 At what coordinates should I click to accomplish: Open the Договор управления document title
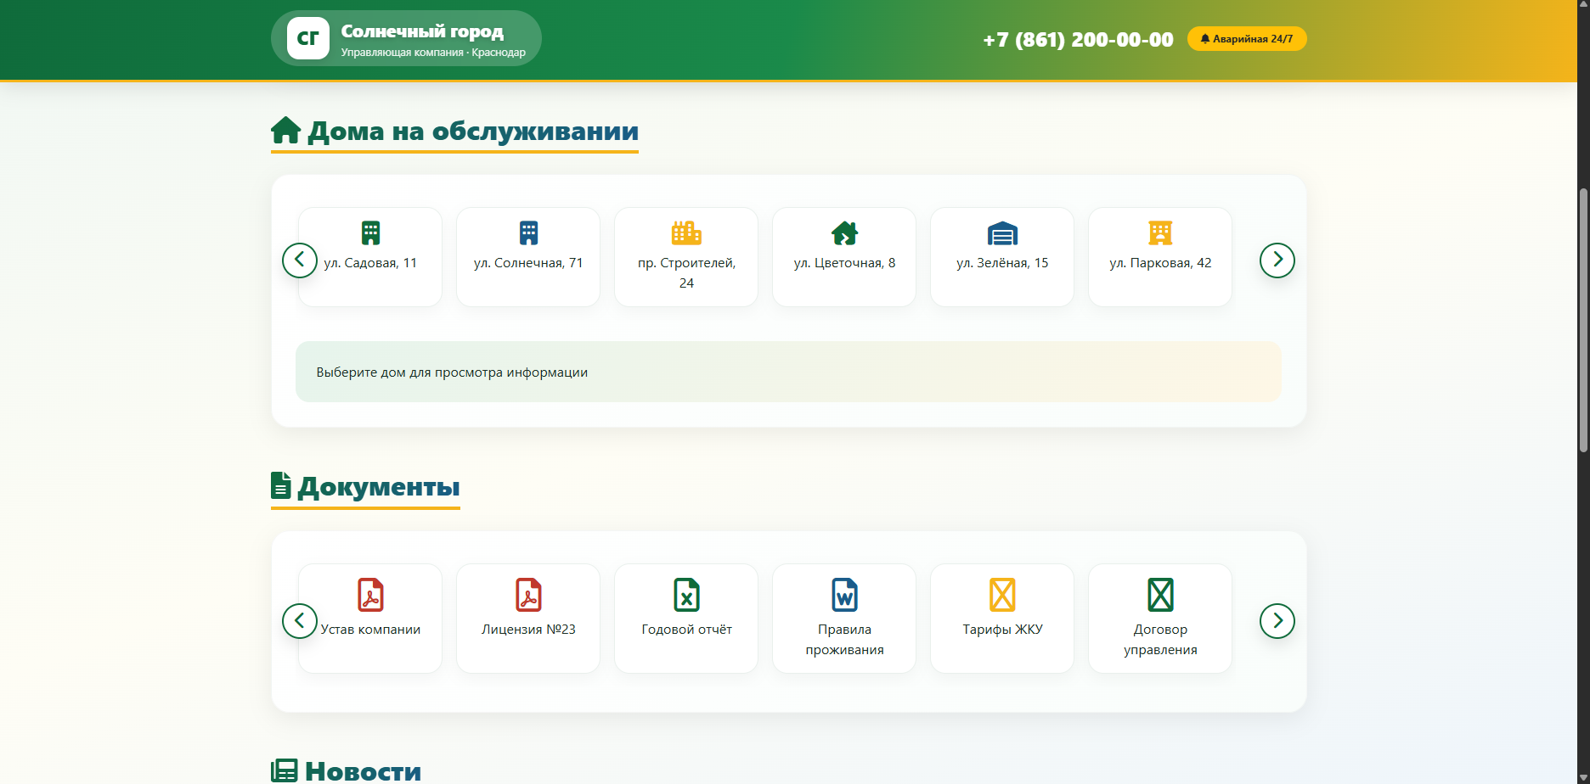pos(1160,640)
